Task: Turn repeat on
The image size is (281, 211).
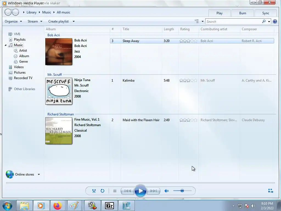Action: pos(103,191)
